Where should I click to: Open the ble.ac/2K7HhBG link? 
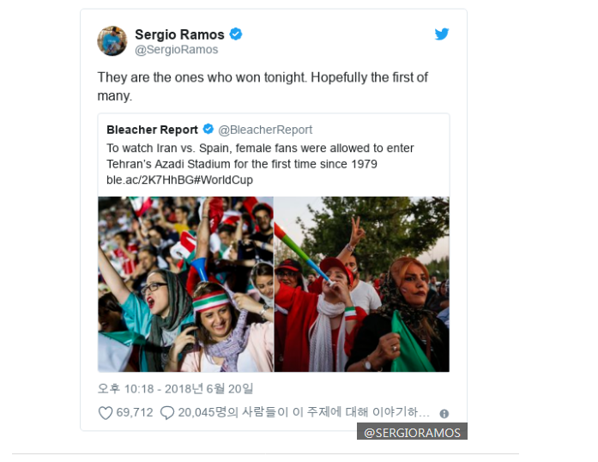coord(150,179)
